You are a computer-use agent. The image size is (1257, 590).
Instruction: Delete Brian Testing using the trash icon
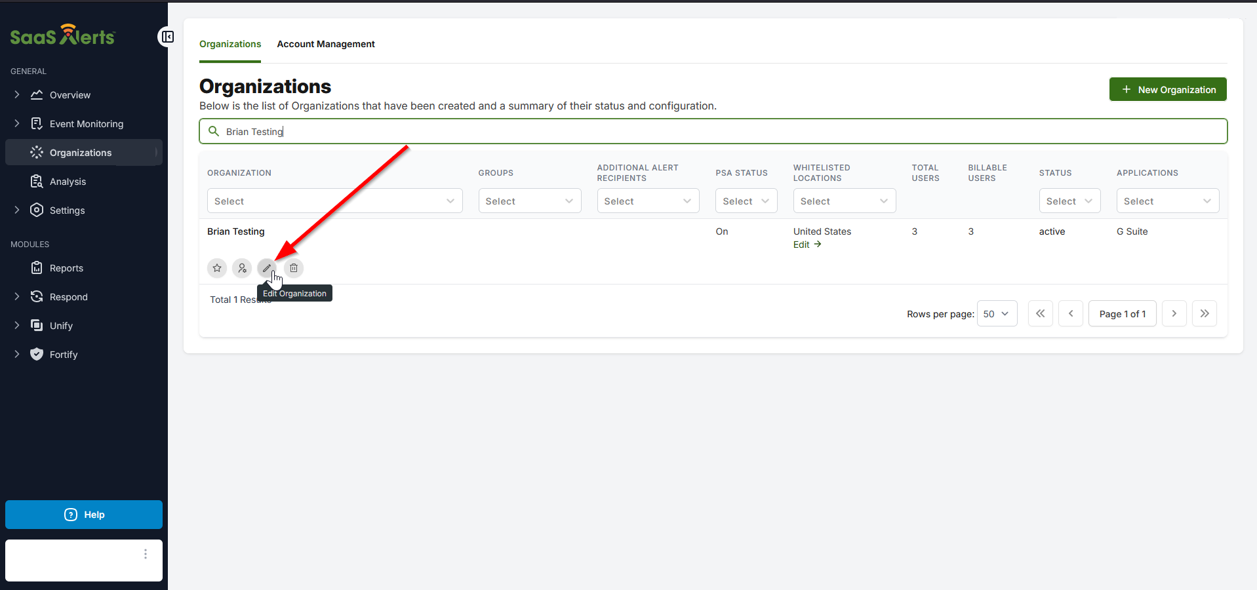294,268
